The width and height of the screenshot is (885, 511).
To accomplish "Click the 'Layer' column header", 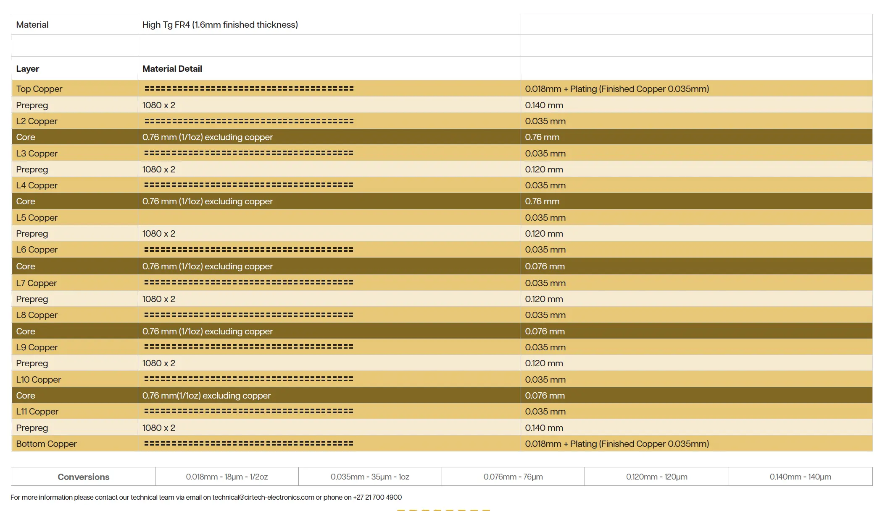I will (x=28, y=69).
